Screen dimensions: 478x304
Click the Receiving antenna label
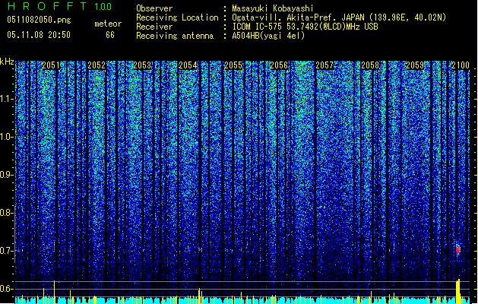tap(175, 36)
